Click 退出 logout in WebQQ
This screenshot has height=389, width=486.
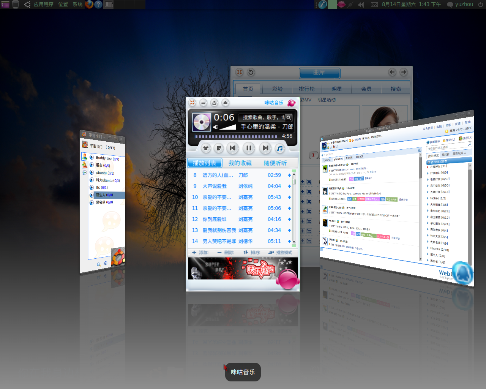point(465,138)
